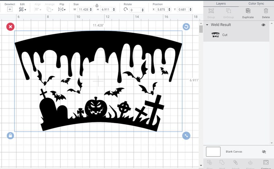Click canvas scrollbar up arrow
The image size is (274, 169).
(x=201, y=23)
